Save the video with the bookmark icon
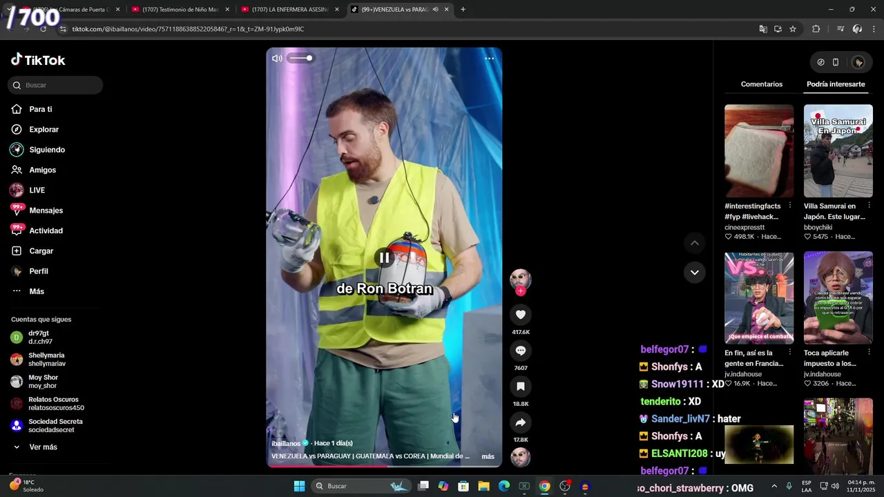 (x=521, y=387)
